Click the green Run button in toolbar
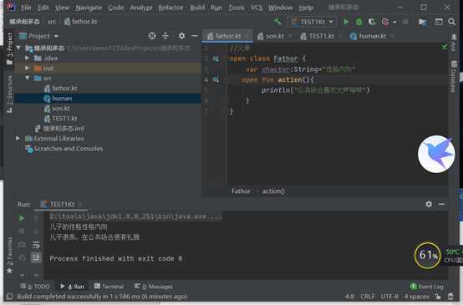463x305 pixels. point(346,22)
